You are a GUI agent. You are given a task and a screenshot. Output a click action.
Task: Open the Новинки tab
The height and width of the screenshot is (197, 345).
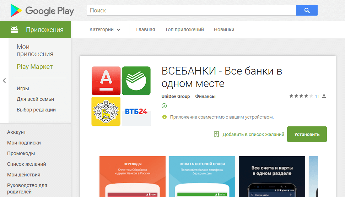(224, 29)
